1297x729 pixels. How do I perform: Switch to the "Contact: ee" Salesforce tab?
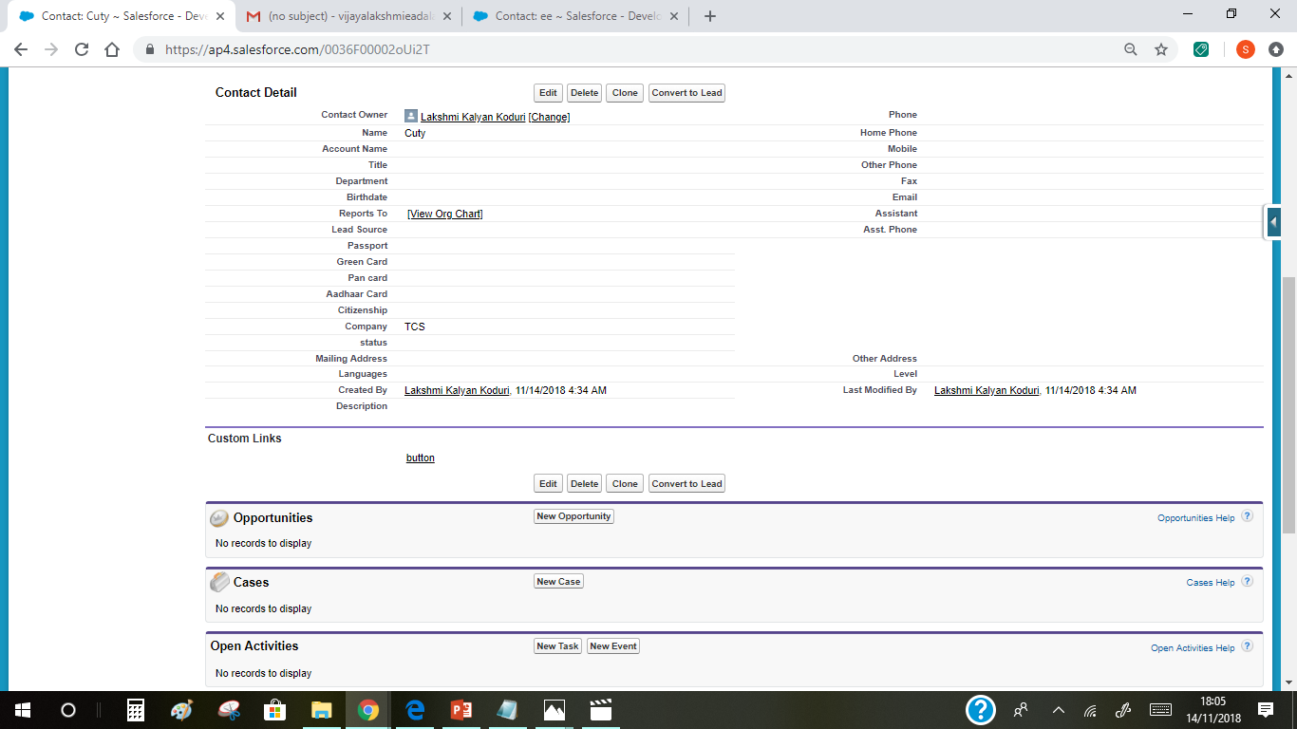pos(576,16)
